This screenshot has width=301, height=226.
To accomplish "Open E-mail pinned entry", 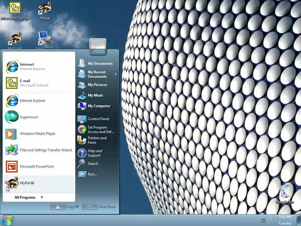I will click(x=39, y=83).
